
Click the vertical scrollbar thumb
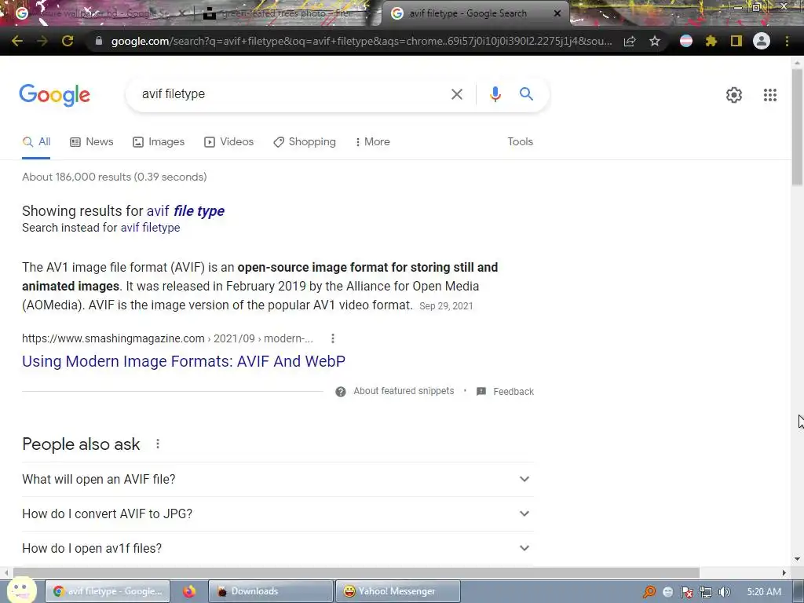tap(797, 126)
